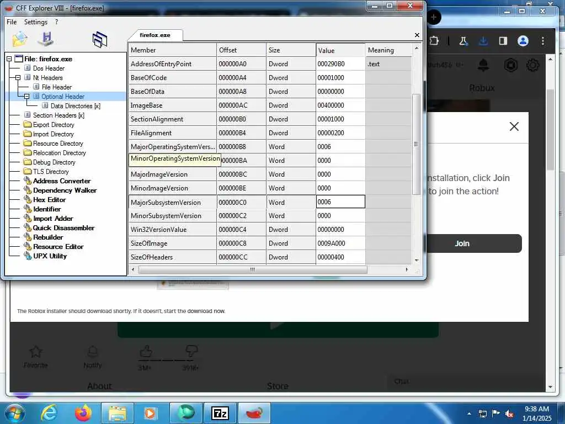The width and height of the screenshot is (565, 424).
Task: Click the Meaning column header
Action: point(388,50)
